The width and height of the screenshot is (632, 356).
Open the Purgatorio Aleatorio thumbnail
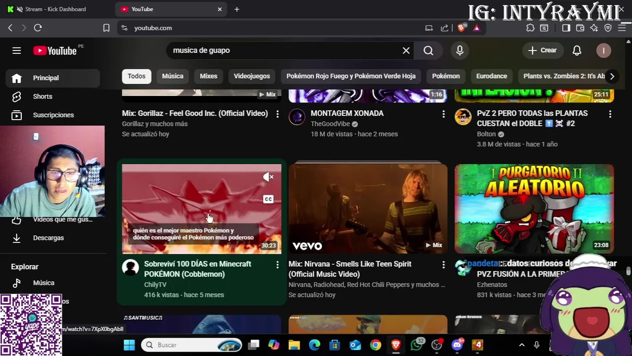tap(534, 209)
